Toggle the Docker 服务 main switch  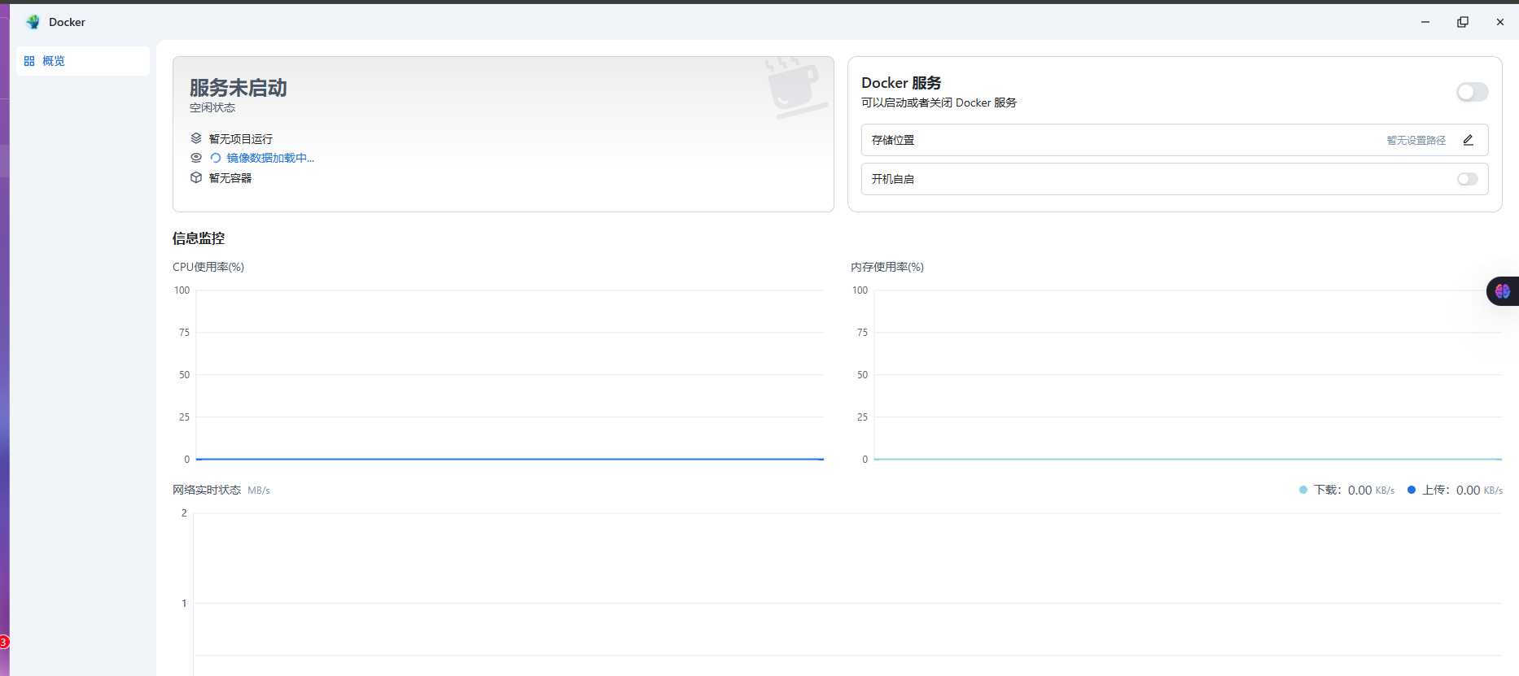(1472, 92)
